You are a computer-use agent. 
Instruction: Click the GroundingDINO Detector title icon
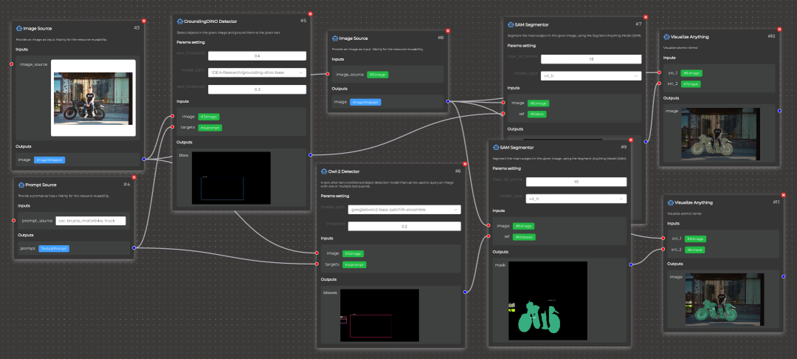click(x=179, y=21)
